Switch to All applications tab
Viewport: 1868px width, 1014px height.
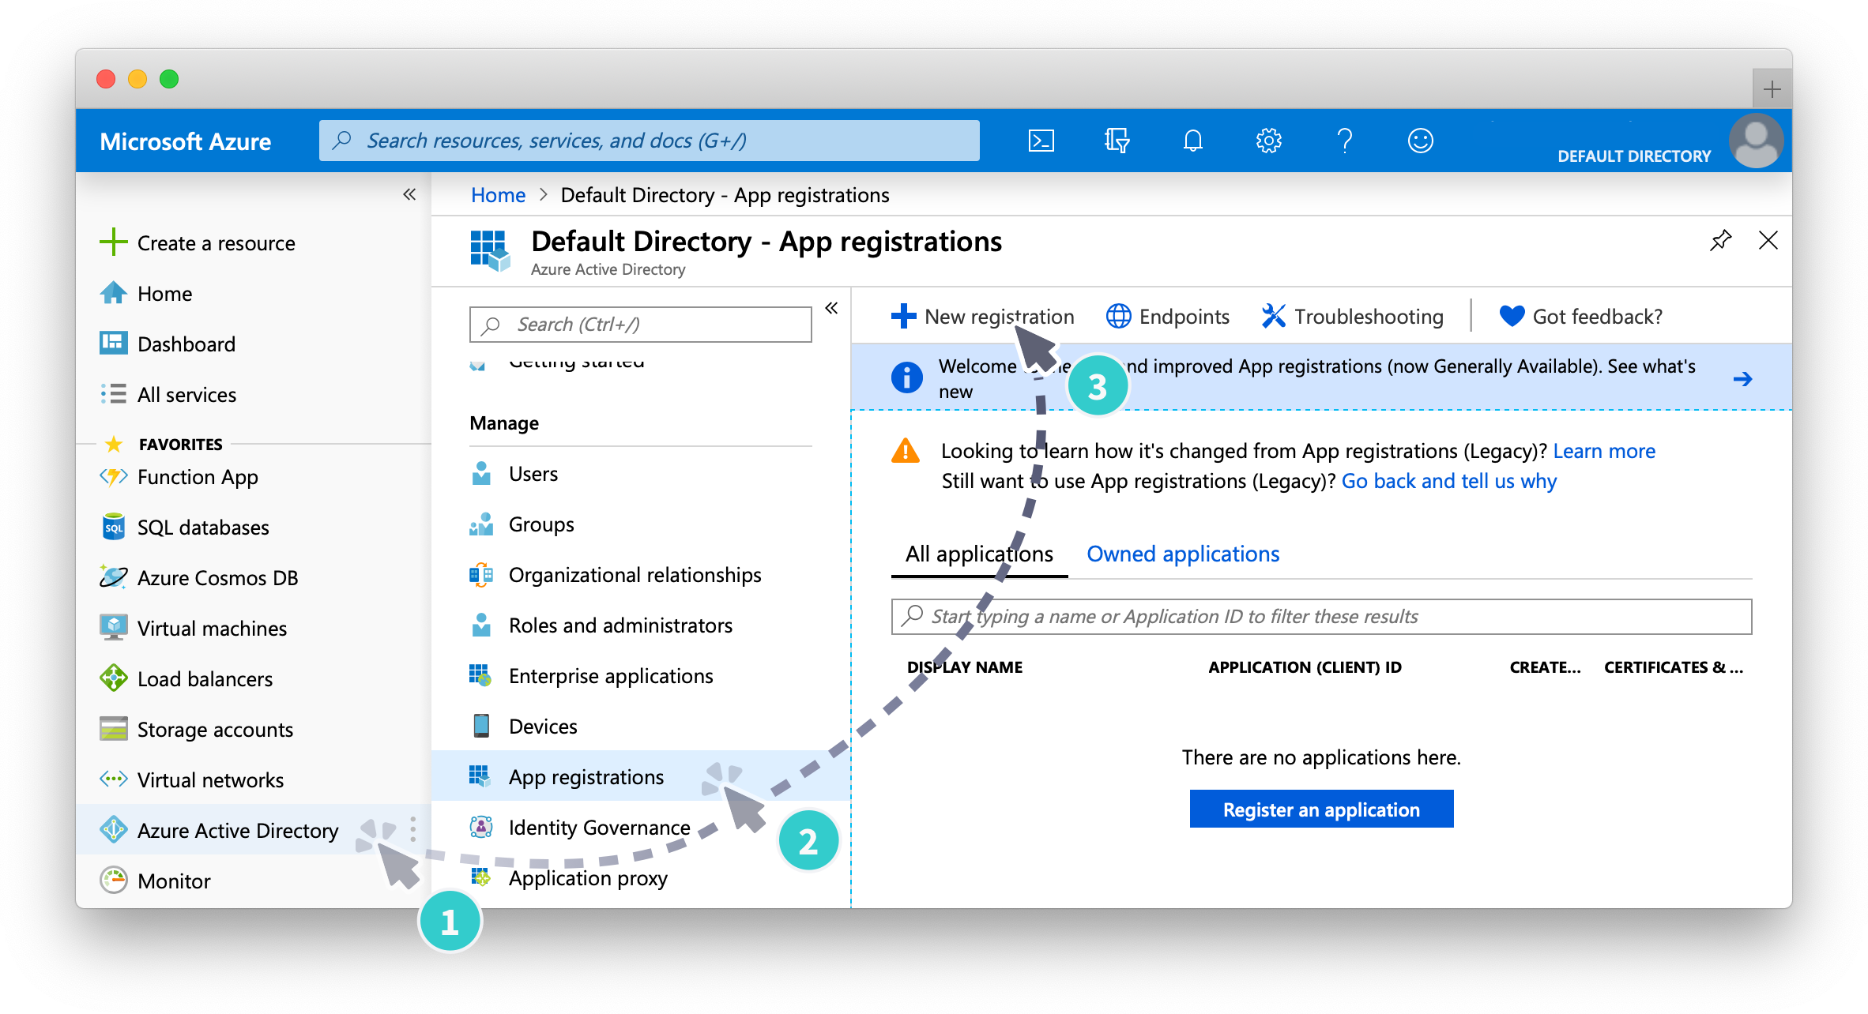[x=979, y=554]
